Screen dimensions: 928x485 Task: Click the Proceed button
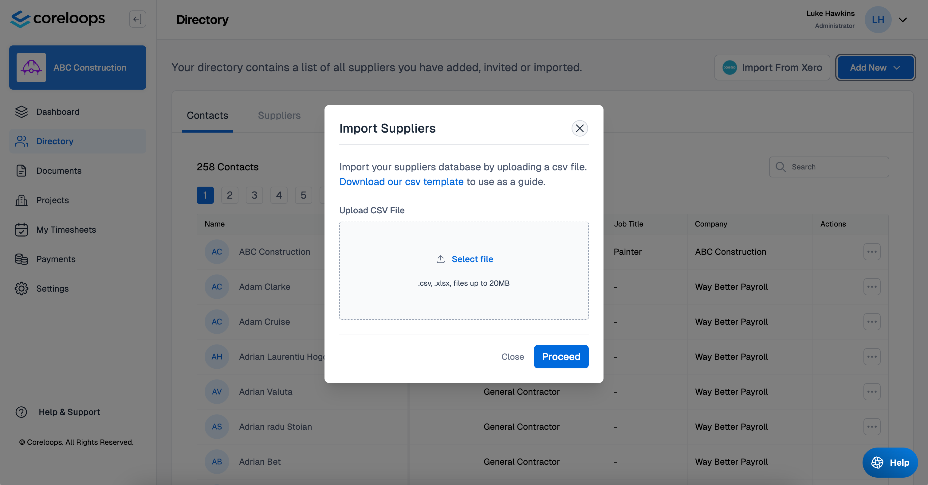[561, 357]
